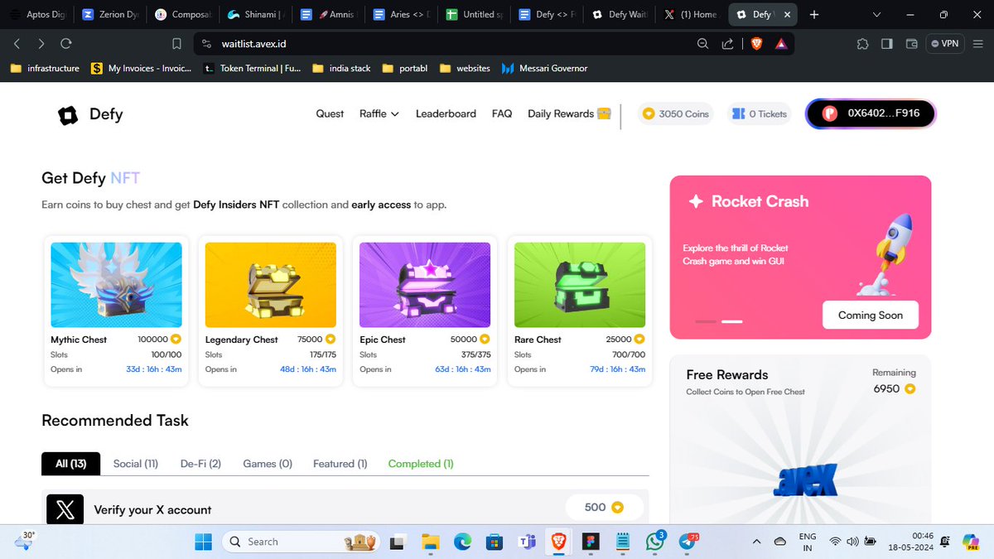Toggle the browser sidebar panel
The image size is (994, 559).
point(887,43)
